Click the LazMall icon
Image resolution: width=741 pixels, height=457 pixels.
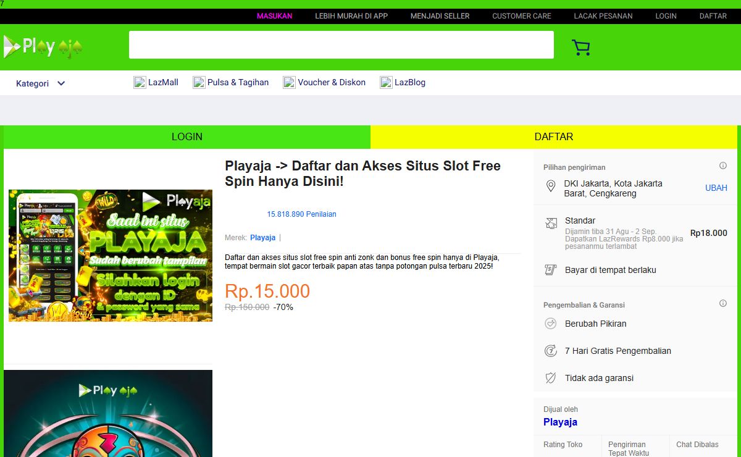coord(140,82)
